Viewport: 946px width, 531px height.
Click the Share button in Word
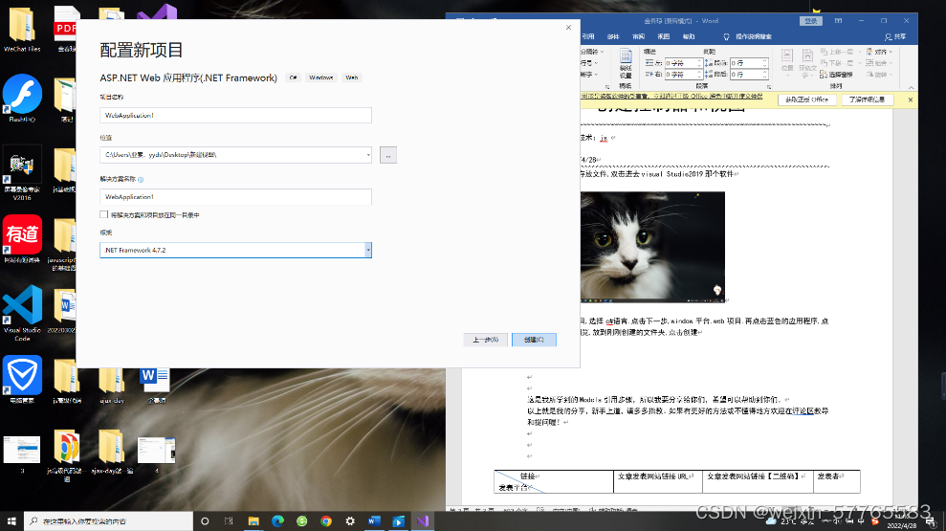click(895, 36)
